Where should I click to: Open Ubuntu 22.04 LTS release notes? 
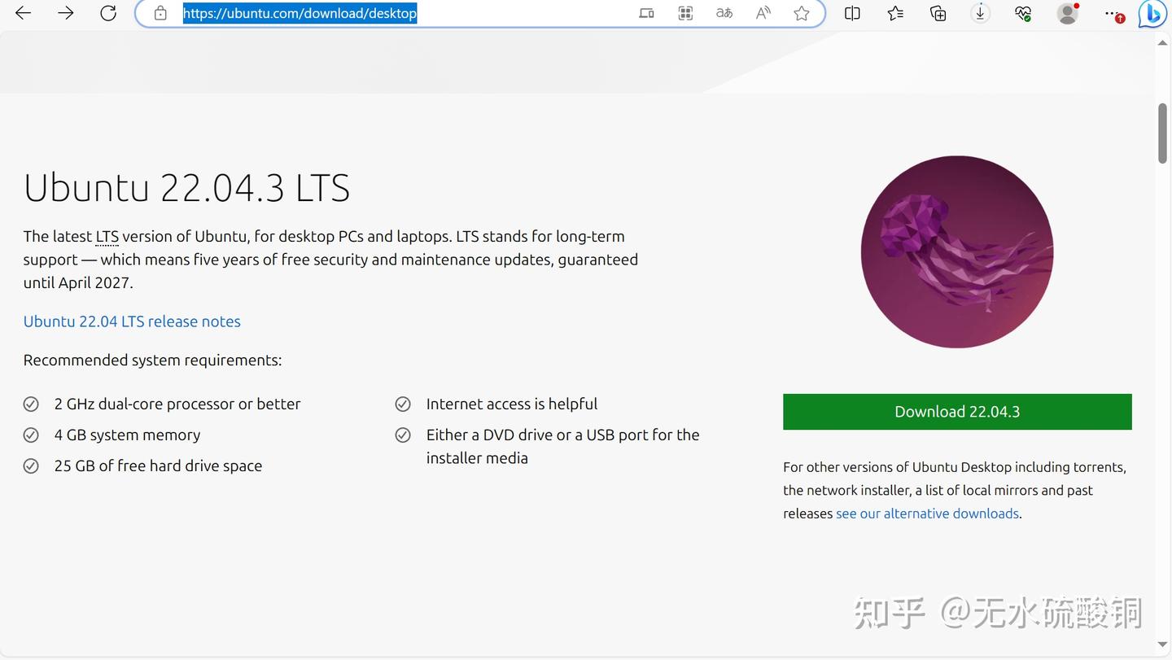[132, 321]
